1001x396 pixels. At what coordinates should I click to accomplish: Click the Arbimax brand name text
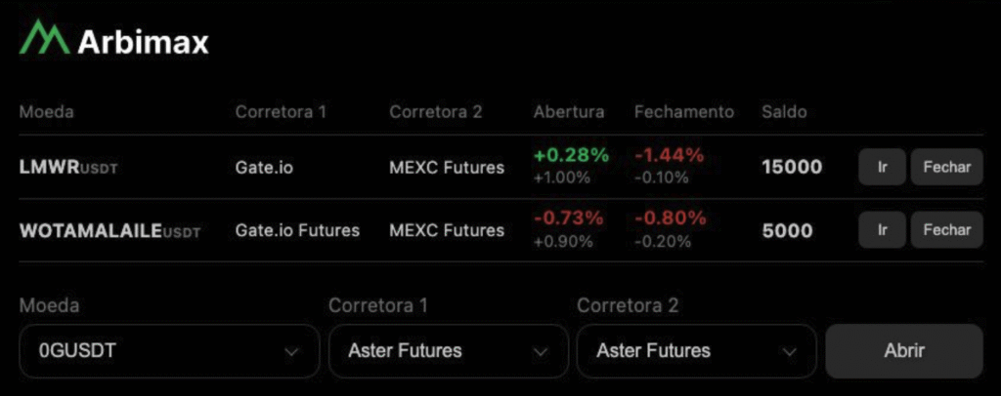(x=143, y=42)
